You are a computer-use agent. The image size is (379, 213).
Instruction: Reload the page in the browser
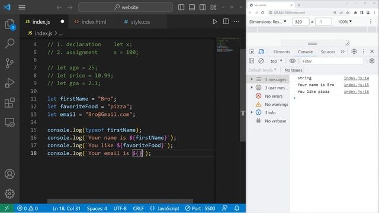pyautogui.click(x=263, y=12)
